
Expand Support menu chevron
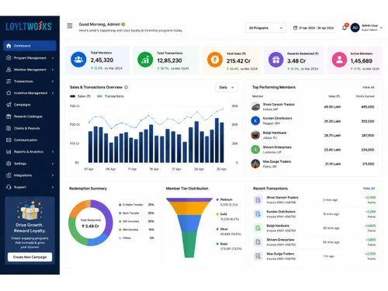point(53,187)
